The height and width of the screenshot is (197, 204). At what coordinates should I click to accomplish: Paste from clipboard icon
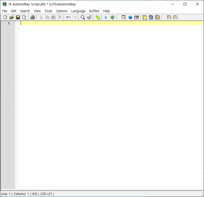click(x=54, y=17)
